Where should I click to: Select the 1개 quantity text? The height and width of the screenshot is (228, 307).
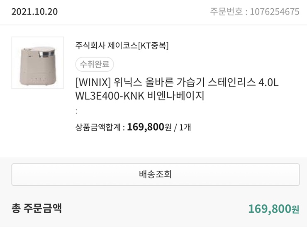[185, 127]
